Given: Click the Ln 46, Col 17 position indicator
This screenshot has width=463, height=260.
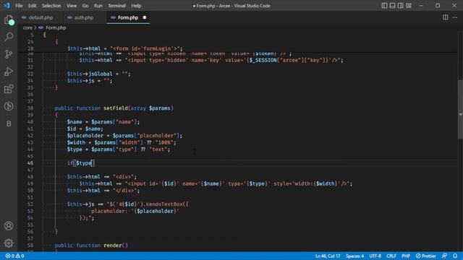Looking at the screenshot, I should [x=328, y=256].
